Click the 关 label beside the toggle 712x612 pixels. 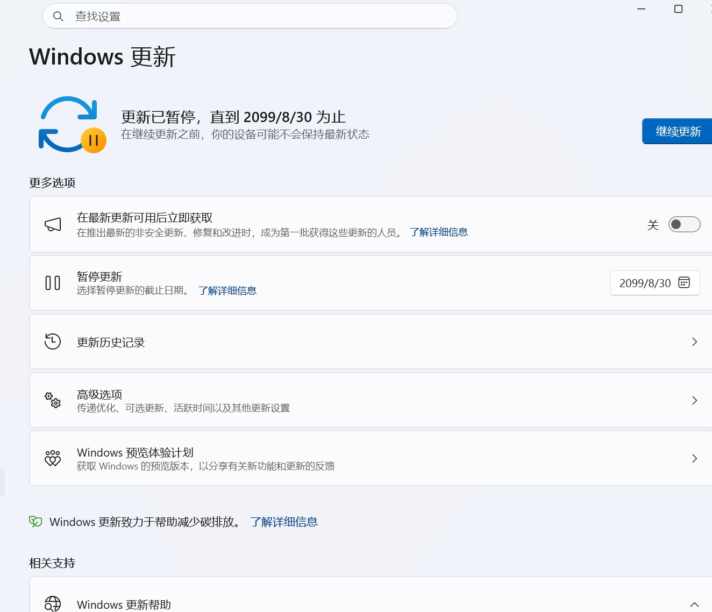pyautogui.click(x=653, y=225)
